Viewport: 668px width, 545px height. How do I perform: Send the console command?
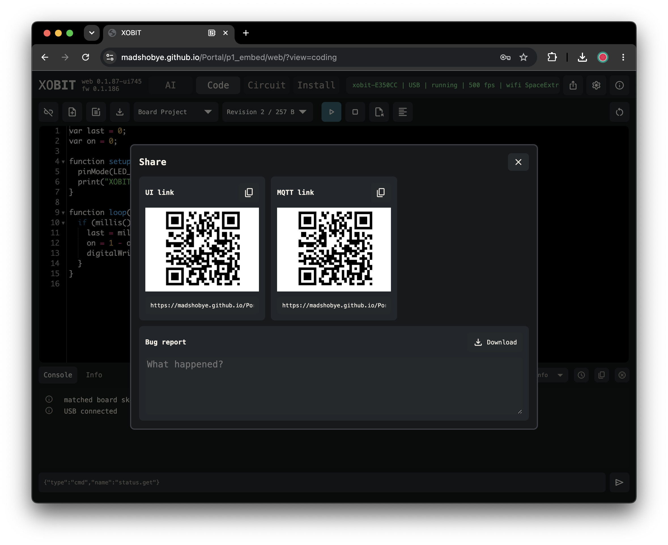(619, 482)
